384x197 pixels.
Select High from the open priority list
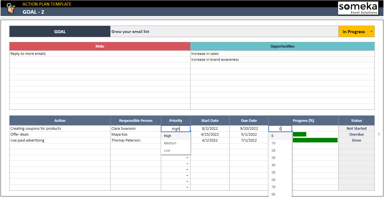(x=167, y=136)
